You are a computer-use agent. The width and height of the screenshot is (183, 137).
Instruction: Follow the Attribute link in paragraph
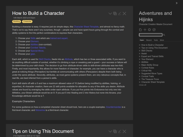click(68, 59)
